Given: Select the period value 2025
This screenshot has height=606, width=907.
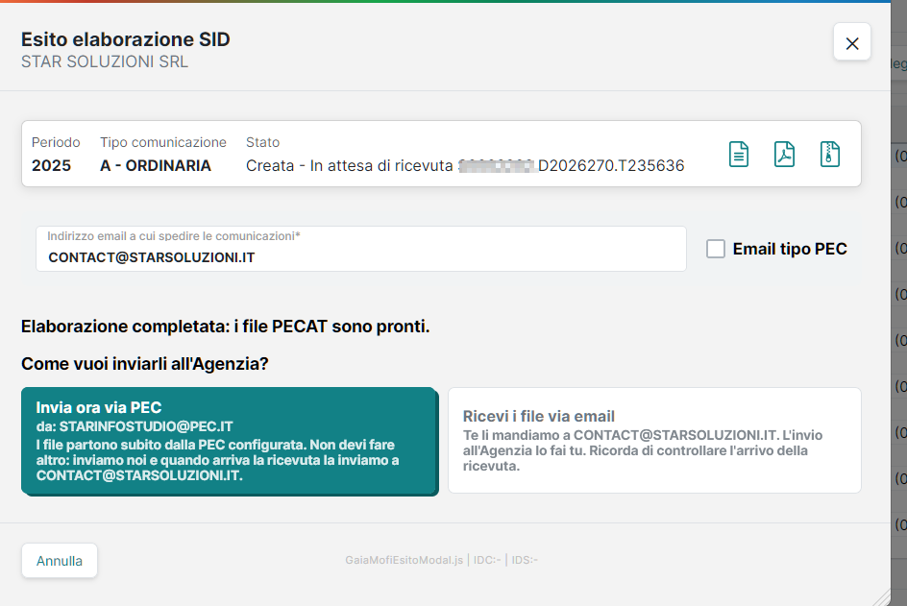Looking at the screenshot, I should click(x=52, y=165).
